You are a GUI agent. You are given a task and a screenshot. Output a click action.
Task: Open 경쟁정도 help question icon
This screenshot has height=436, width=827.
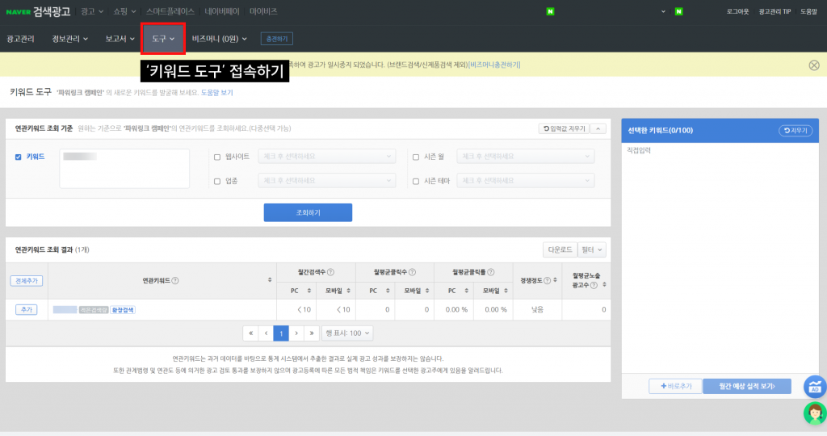pyautogui.click(x=547, y=280)
